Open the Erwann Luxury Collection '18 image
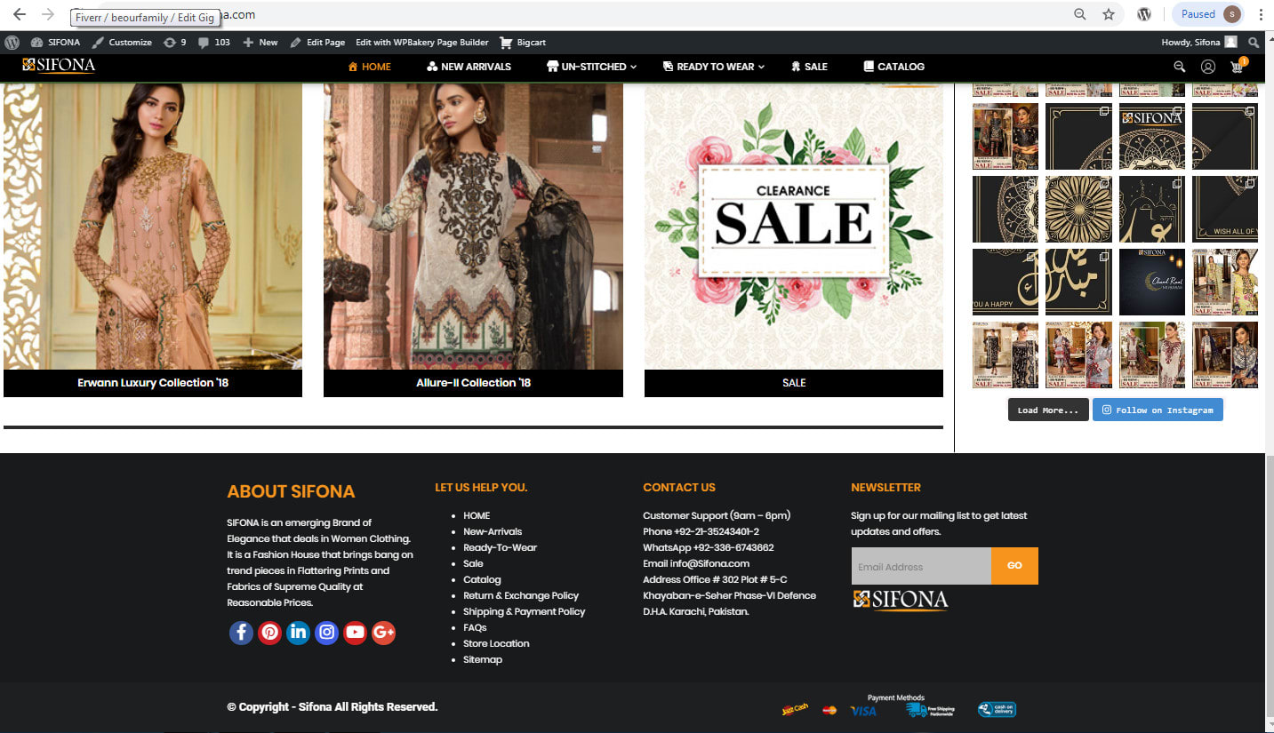This screenshot has width=1274, height=733. pos(153,227)
